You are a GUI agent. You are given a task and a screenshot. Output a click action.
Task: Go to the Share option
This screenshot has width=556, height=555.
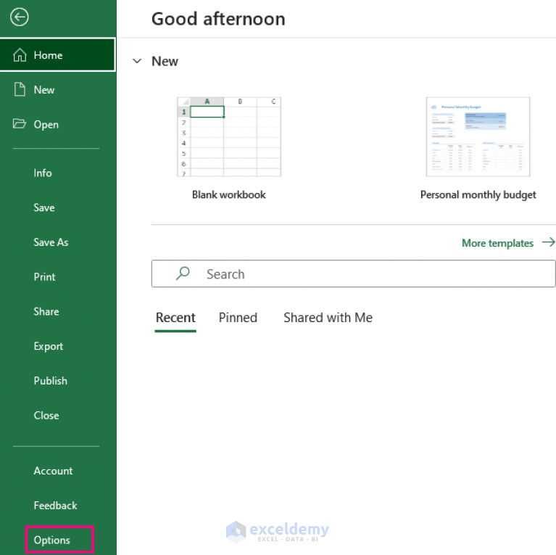[x=46, y=311]
